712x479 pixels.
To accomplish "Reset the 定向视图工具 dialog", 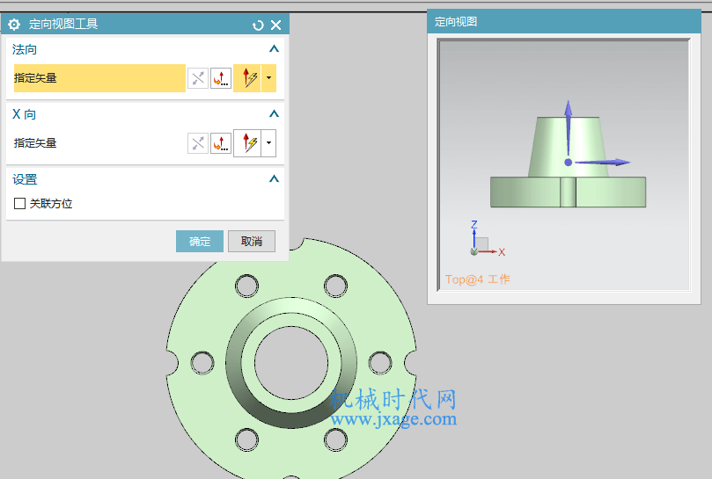I will (258, 25).
